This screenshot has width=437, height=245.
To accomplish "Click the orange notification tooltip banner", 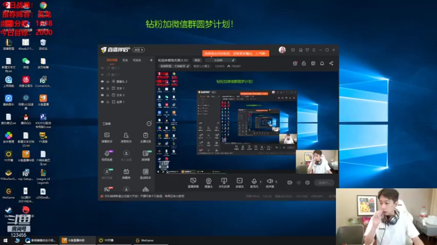I will pos(235,53).
